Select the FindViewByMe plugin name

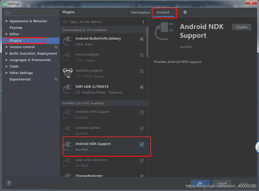pos(87,55)
